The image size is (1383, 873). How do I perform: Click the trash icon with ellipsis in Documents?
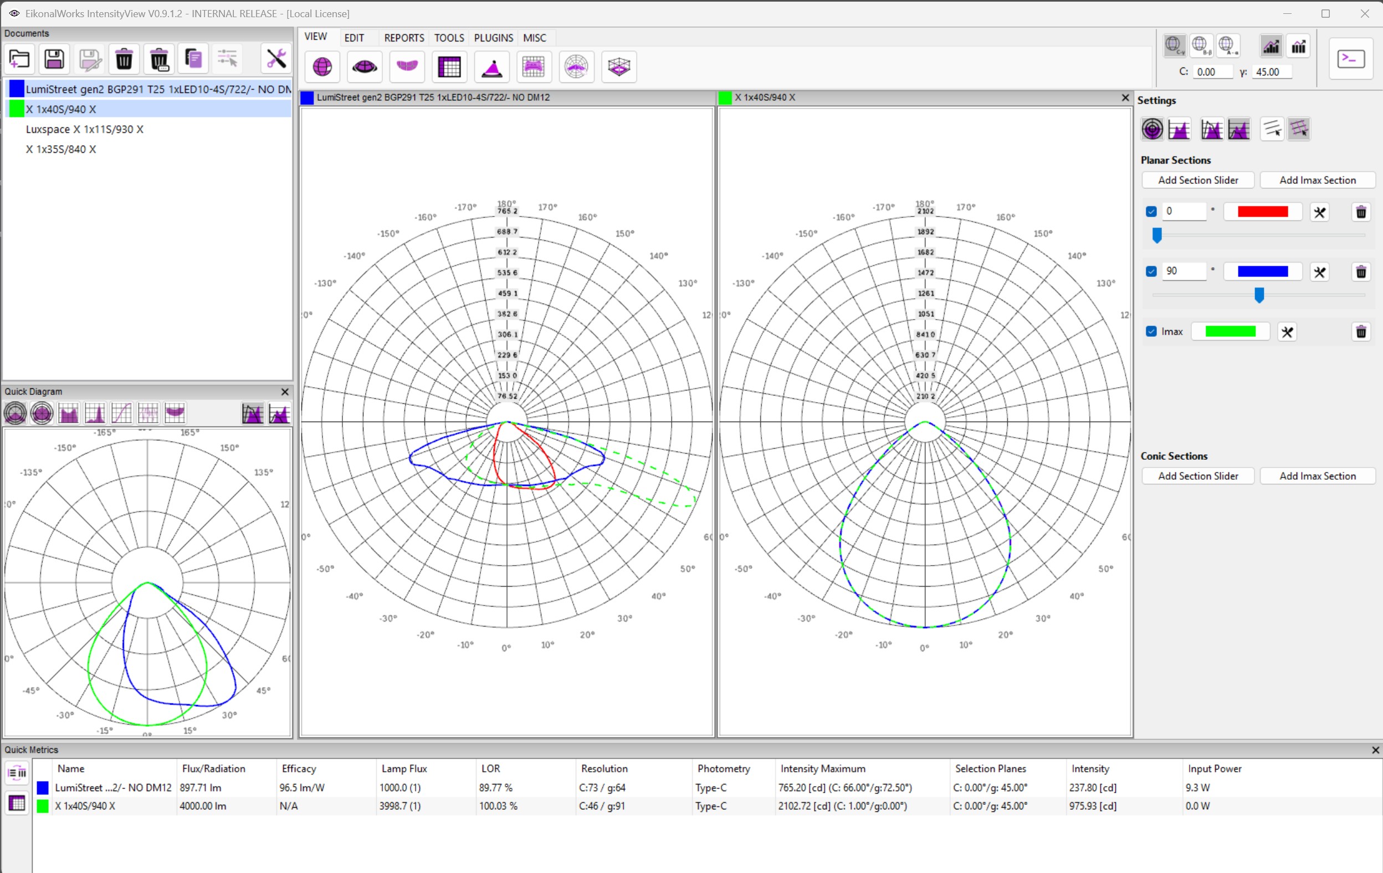159,59
